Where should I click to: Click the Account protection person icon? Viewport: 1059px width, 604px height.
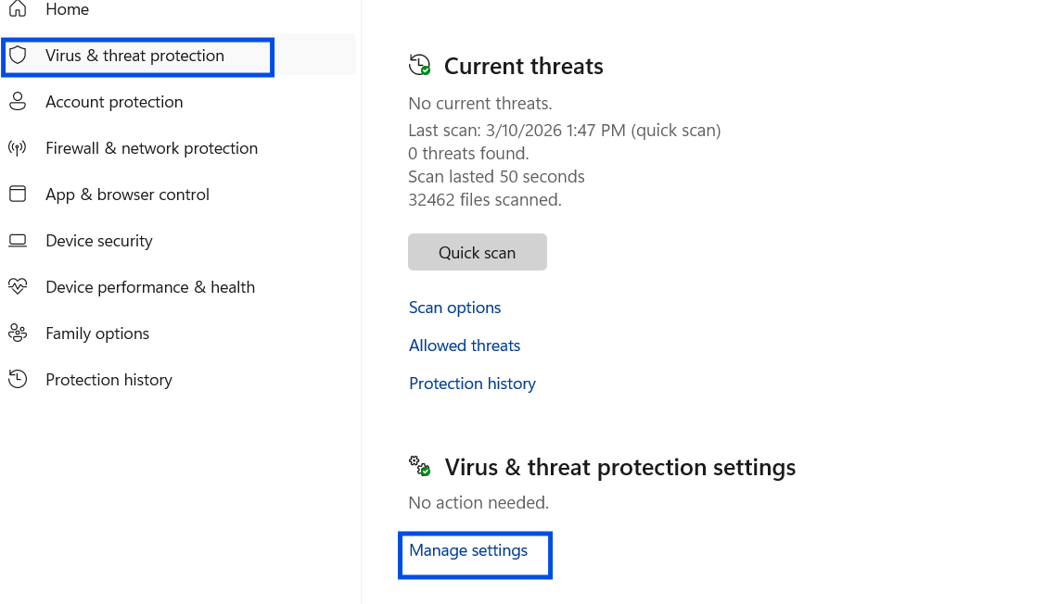click(17, 102)
